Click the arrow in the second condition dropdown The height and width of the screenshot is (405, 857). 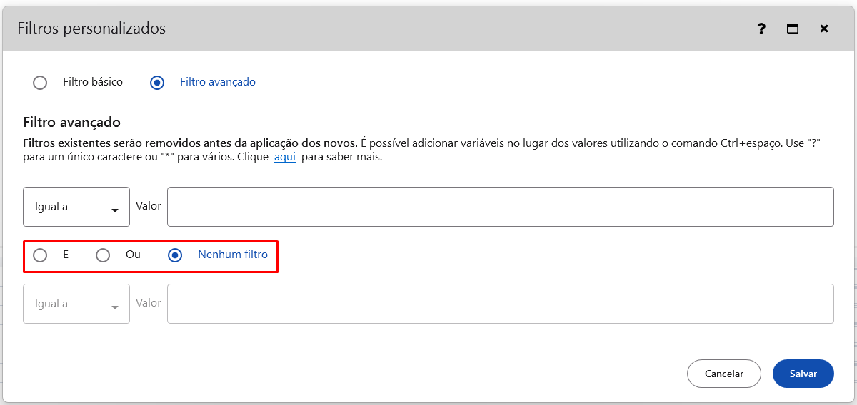(x=114, y=307)
